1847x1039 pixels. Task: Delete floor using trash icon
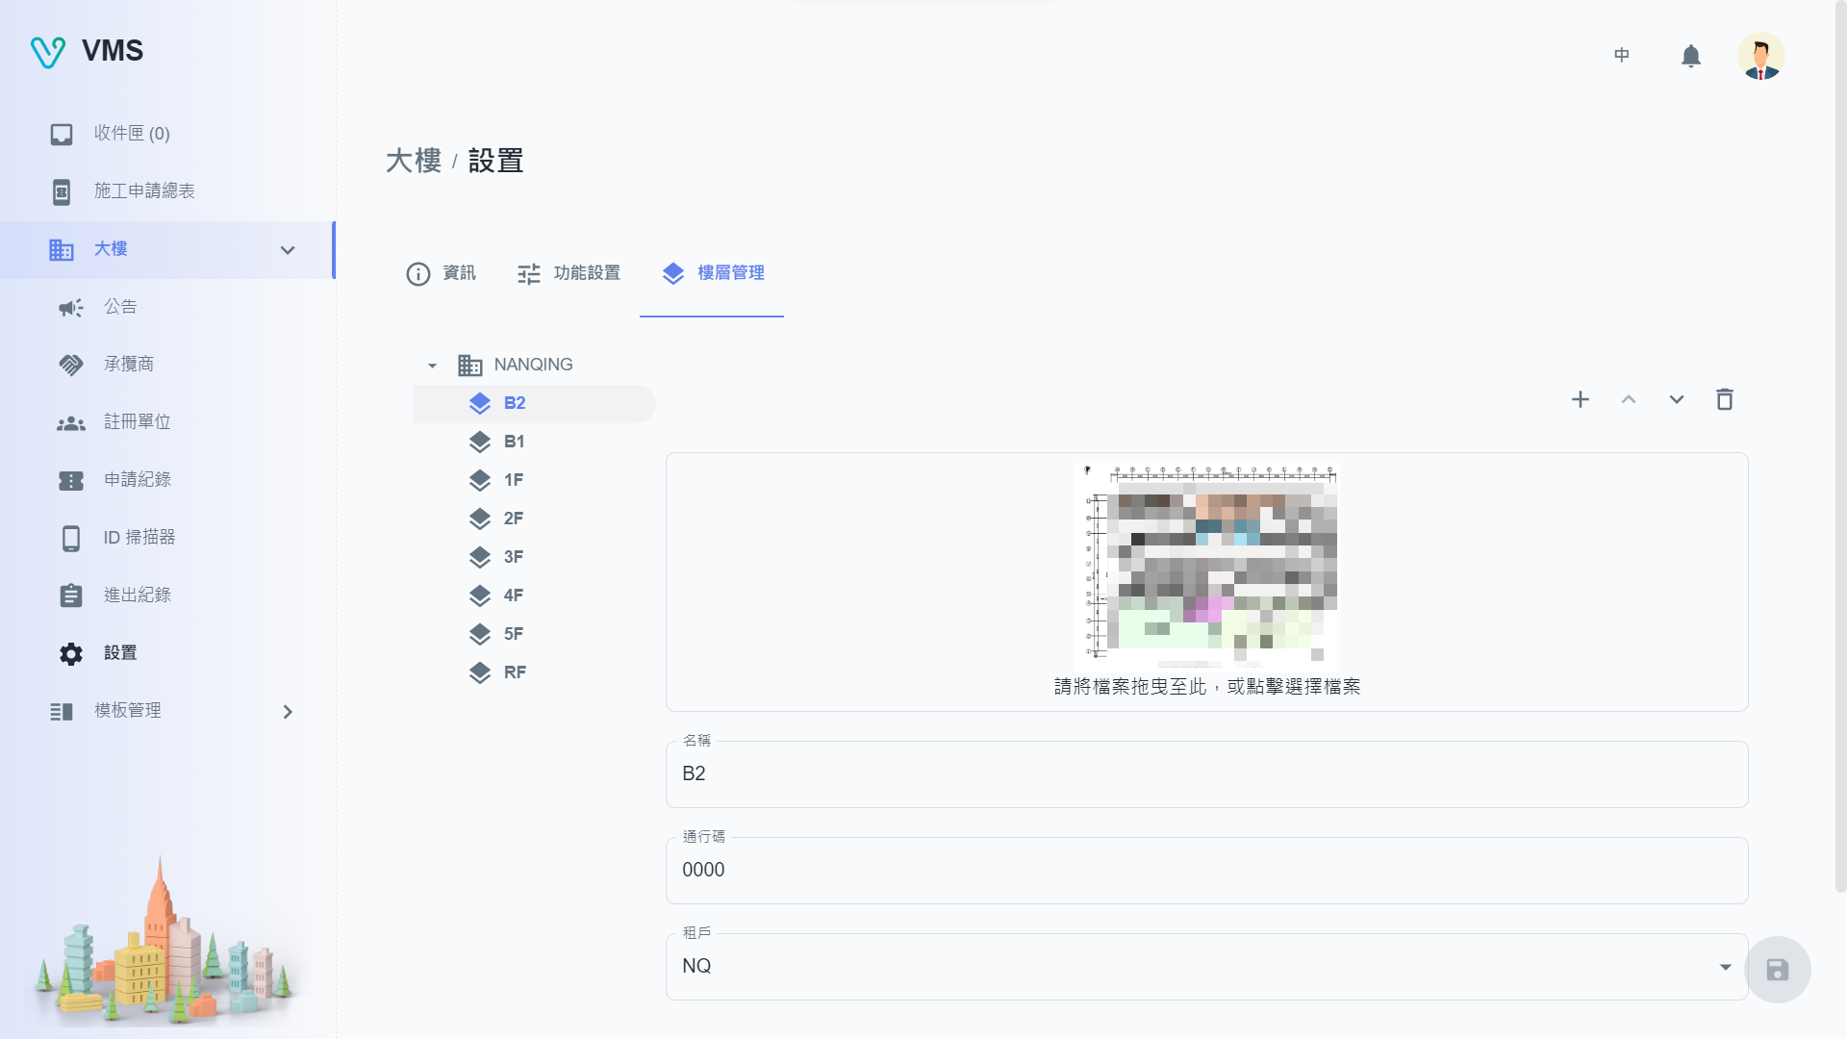1724,399
